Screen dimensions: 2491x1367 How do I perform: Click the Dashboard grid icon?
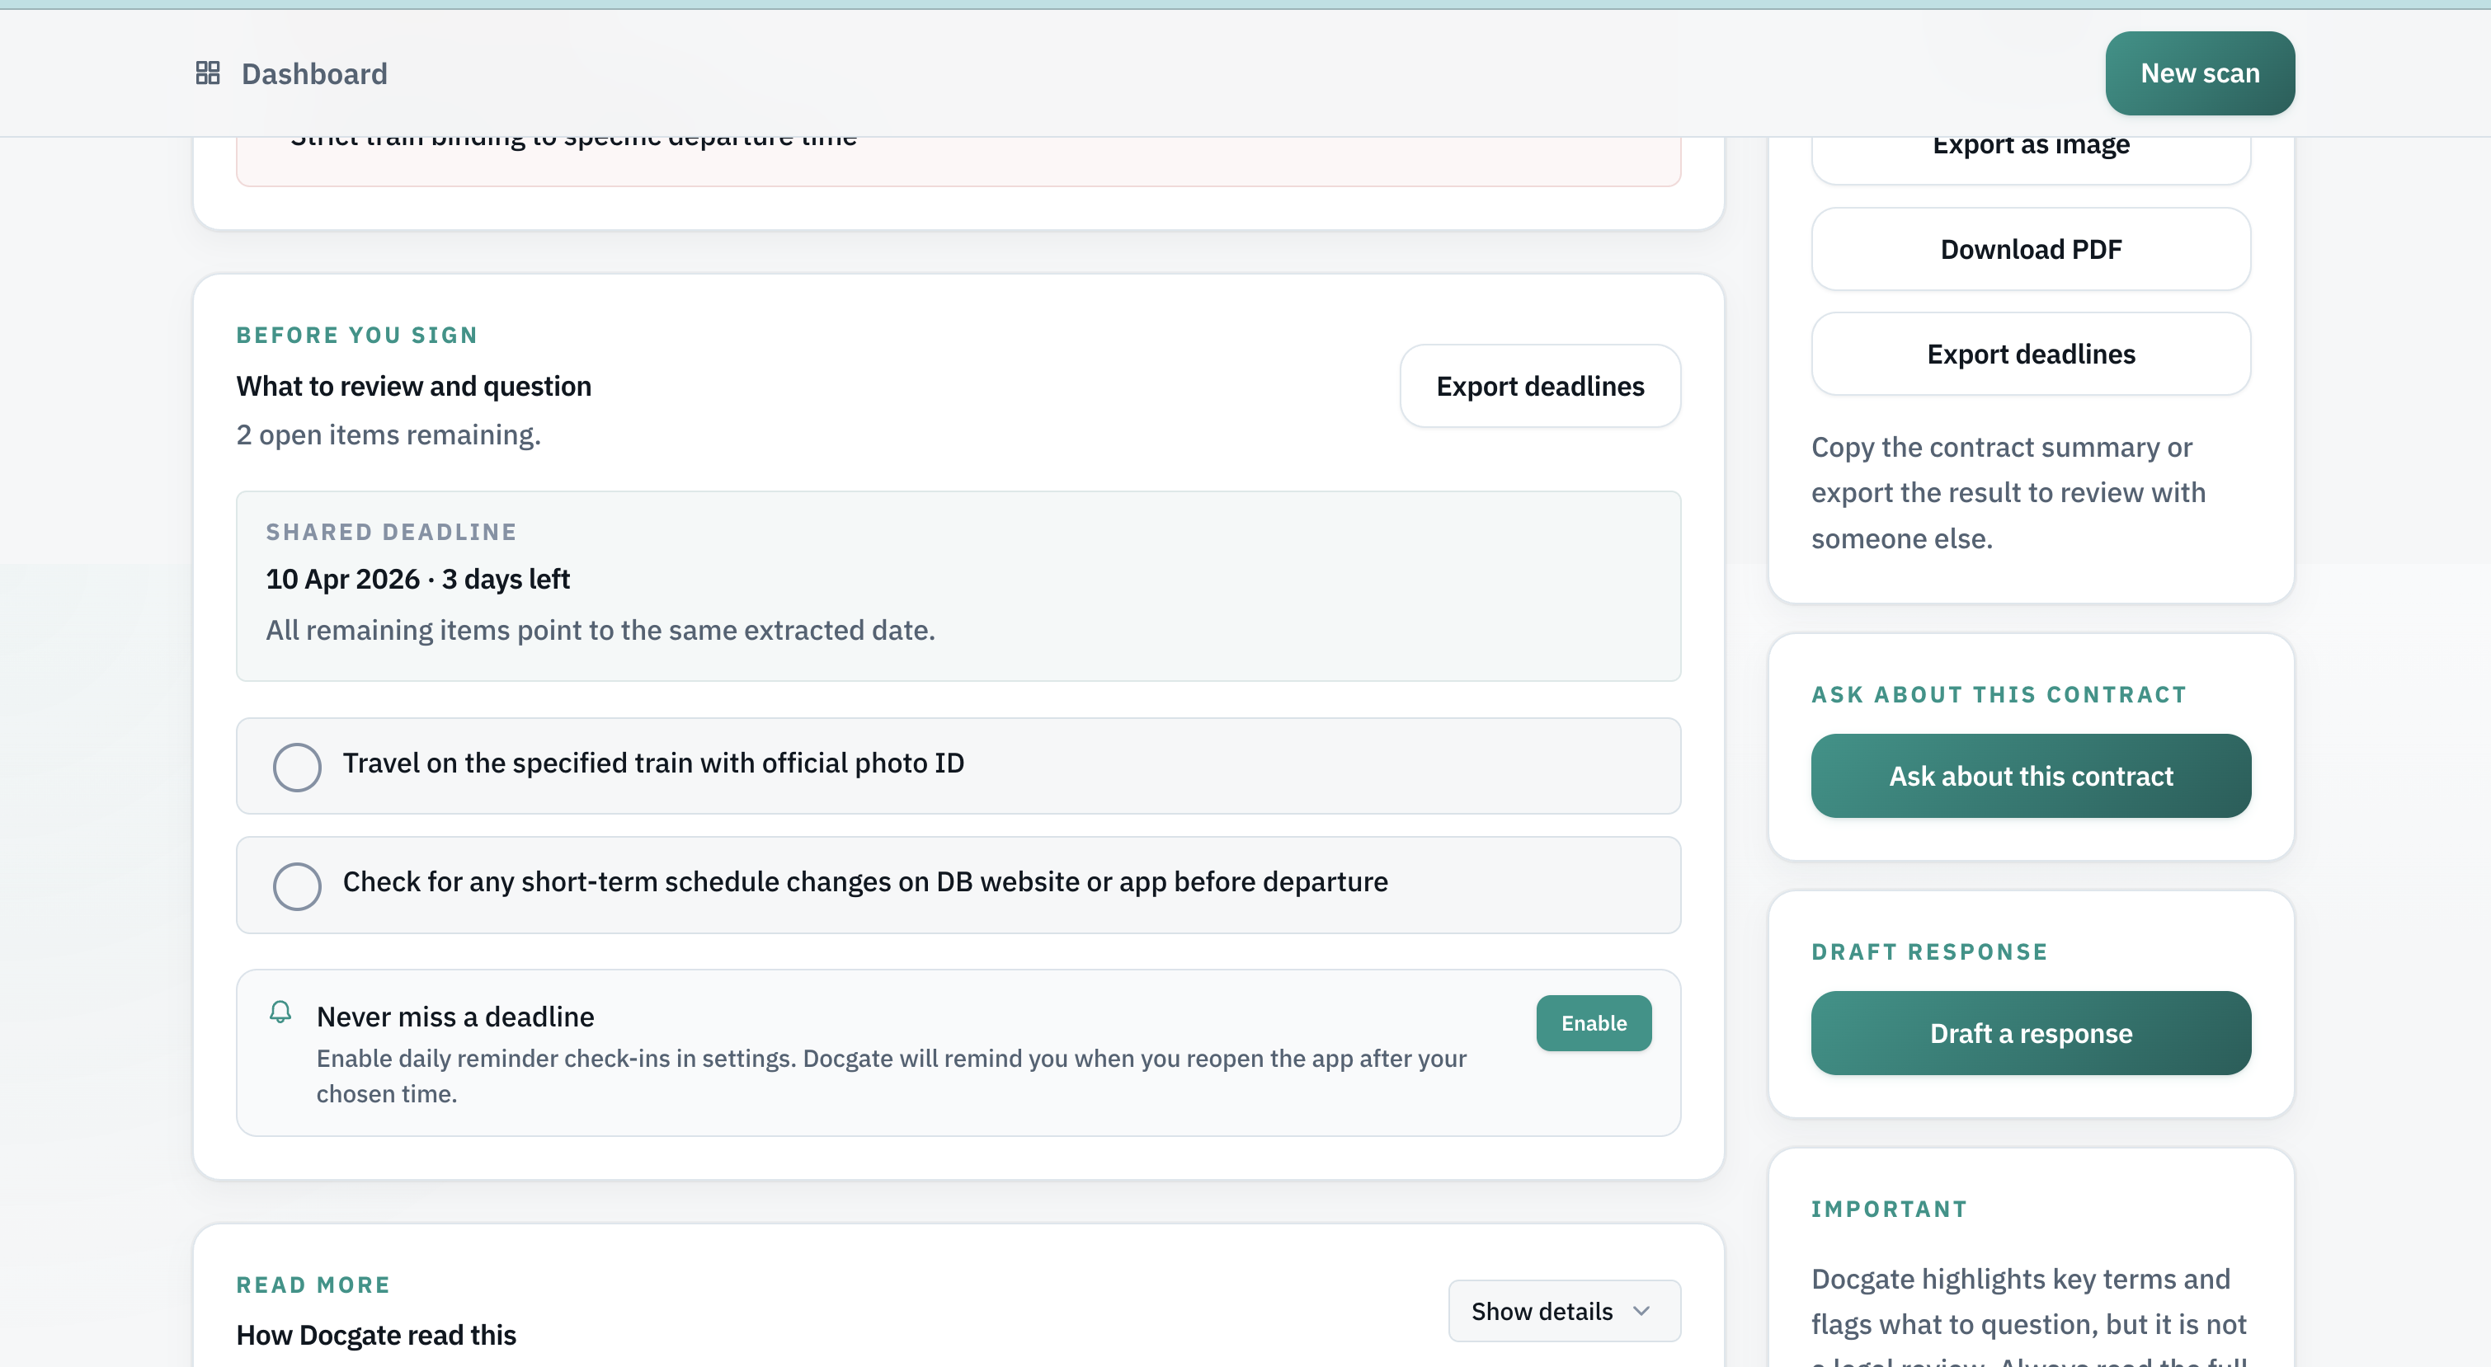(208, 73)
